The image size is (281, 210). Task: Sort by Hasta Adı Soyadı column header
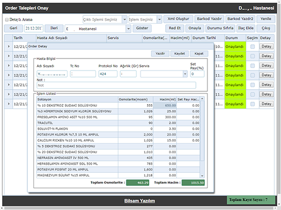(x=71, y=38)
